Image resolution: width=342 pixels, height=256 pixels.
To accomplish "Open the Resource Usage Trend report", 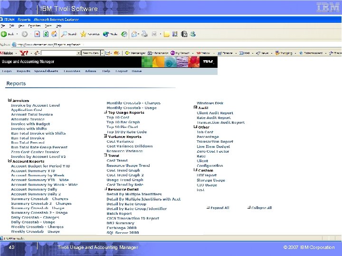I will (128, 165).
